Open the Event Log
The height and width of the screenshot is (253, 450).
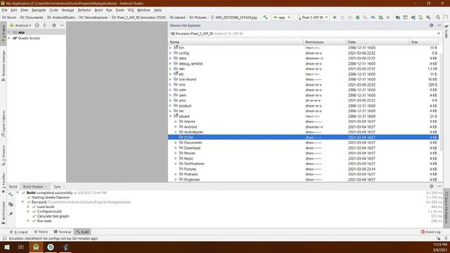431,232
